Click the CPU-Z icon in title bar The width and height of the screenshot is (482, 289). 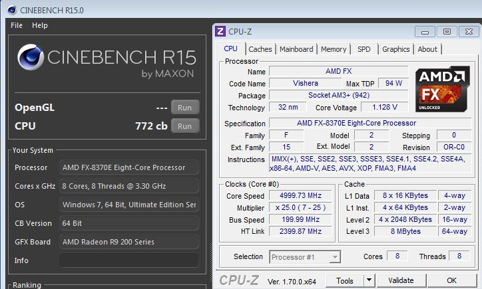pos(220,31)
